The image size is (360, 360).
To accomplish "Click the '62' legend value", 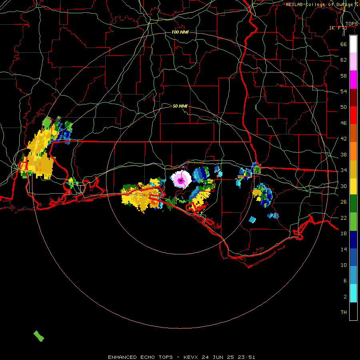I will point(344,60).
